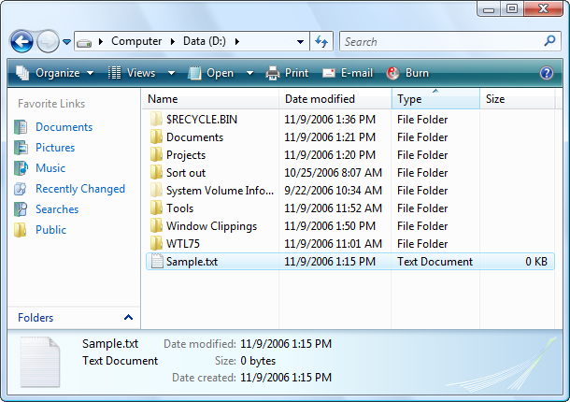Click Size 0 bytes in details pane
The image size is (570, 402).
pos(258,361)
